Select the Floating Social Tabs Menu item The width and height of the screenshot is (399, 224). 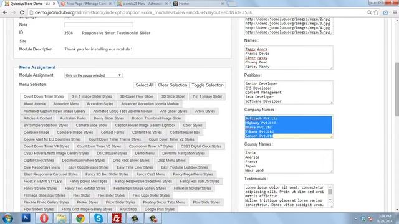click(164, 202)
